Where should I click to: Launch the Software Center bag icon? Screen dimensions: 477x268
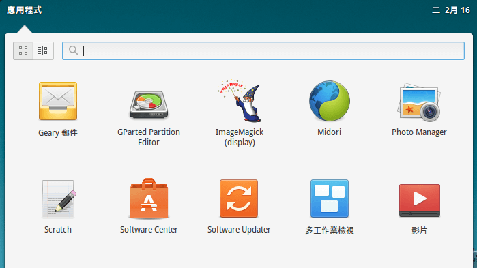(x=149, y=198)
